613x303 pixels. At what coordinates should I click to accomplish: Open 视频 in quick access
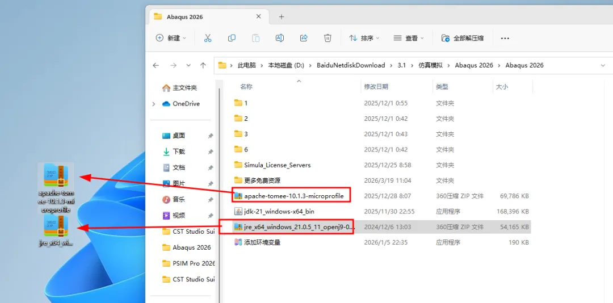(174, 216)
